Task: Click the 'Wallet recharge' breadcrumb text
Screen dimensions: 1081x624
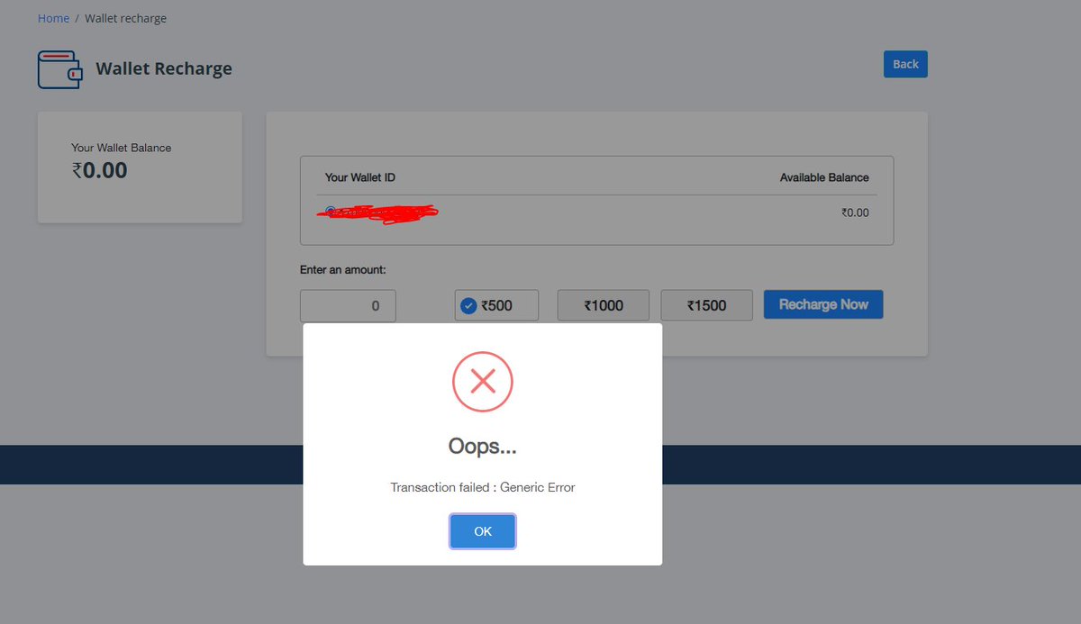Action: [x=125, y=18]
